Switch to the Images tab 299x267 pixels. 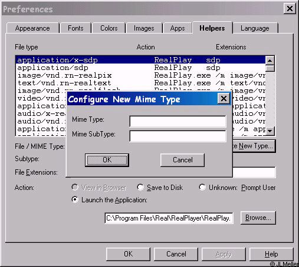pyautogui.click(x=144, y=28)
